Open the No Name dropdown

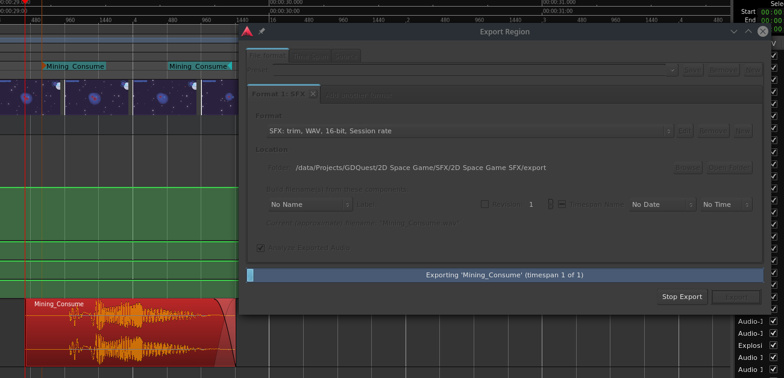coord(310,204)
